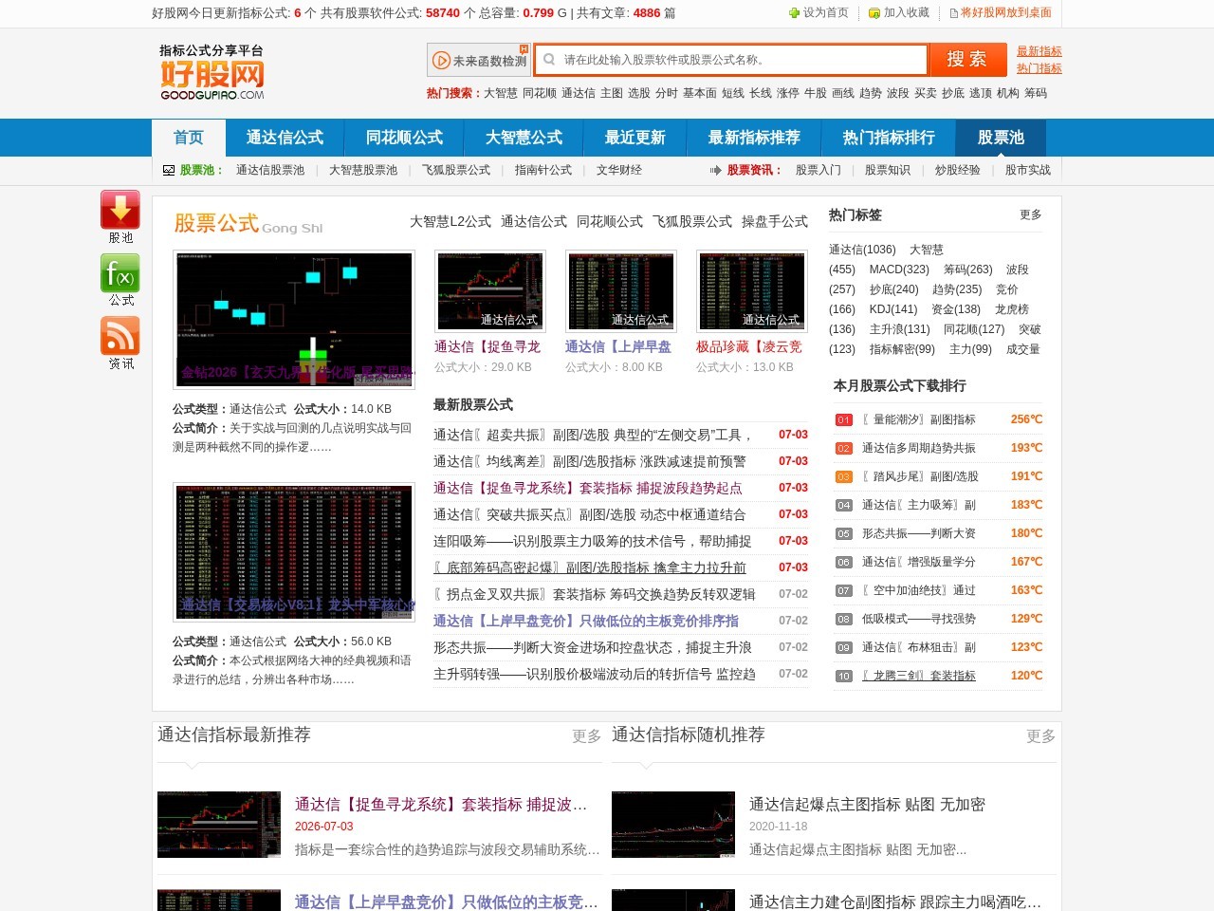Open the 通达信起爆点主图指标 article title

coord(867,805)
